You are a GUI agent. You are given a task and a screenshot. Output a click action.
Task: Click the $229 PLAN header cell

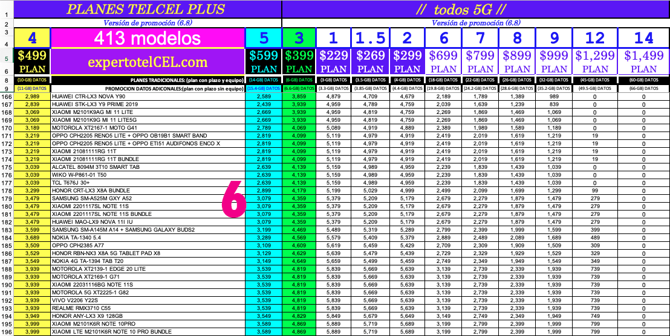coord(333,62)
